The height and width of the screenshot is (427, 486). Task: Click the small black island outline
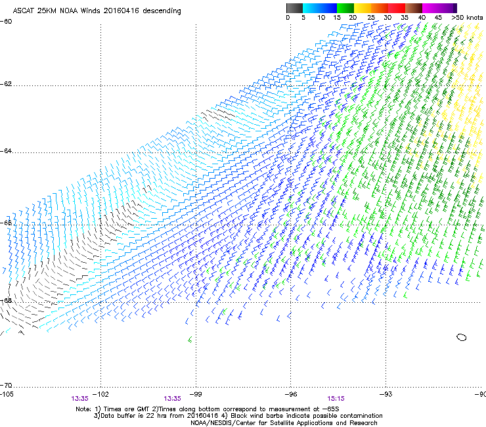click(x=462, y=338)
